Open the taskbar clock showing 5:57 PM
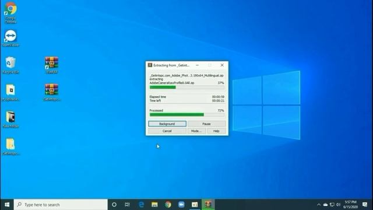The width and height of the screenshot is (373, 210). (x=351, y=205)
